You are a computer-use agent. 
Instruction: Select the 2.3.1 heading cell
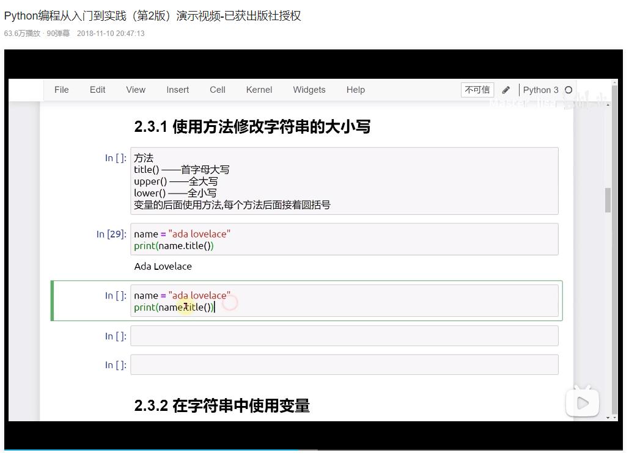pos(252,126)
